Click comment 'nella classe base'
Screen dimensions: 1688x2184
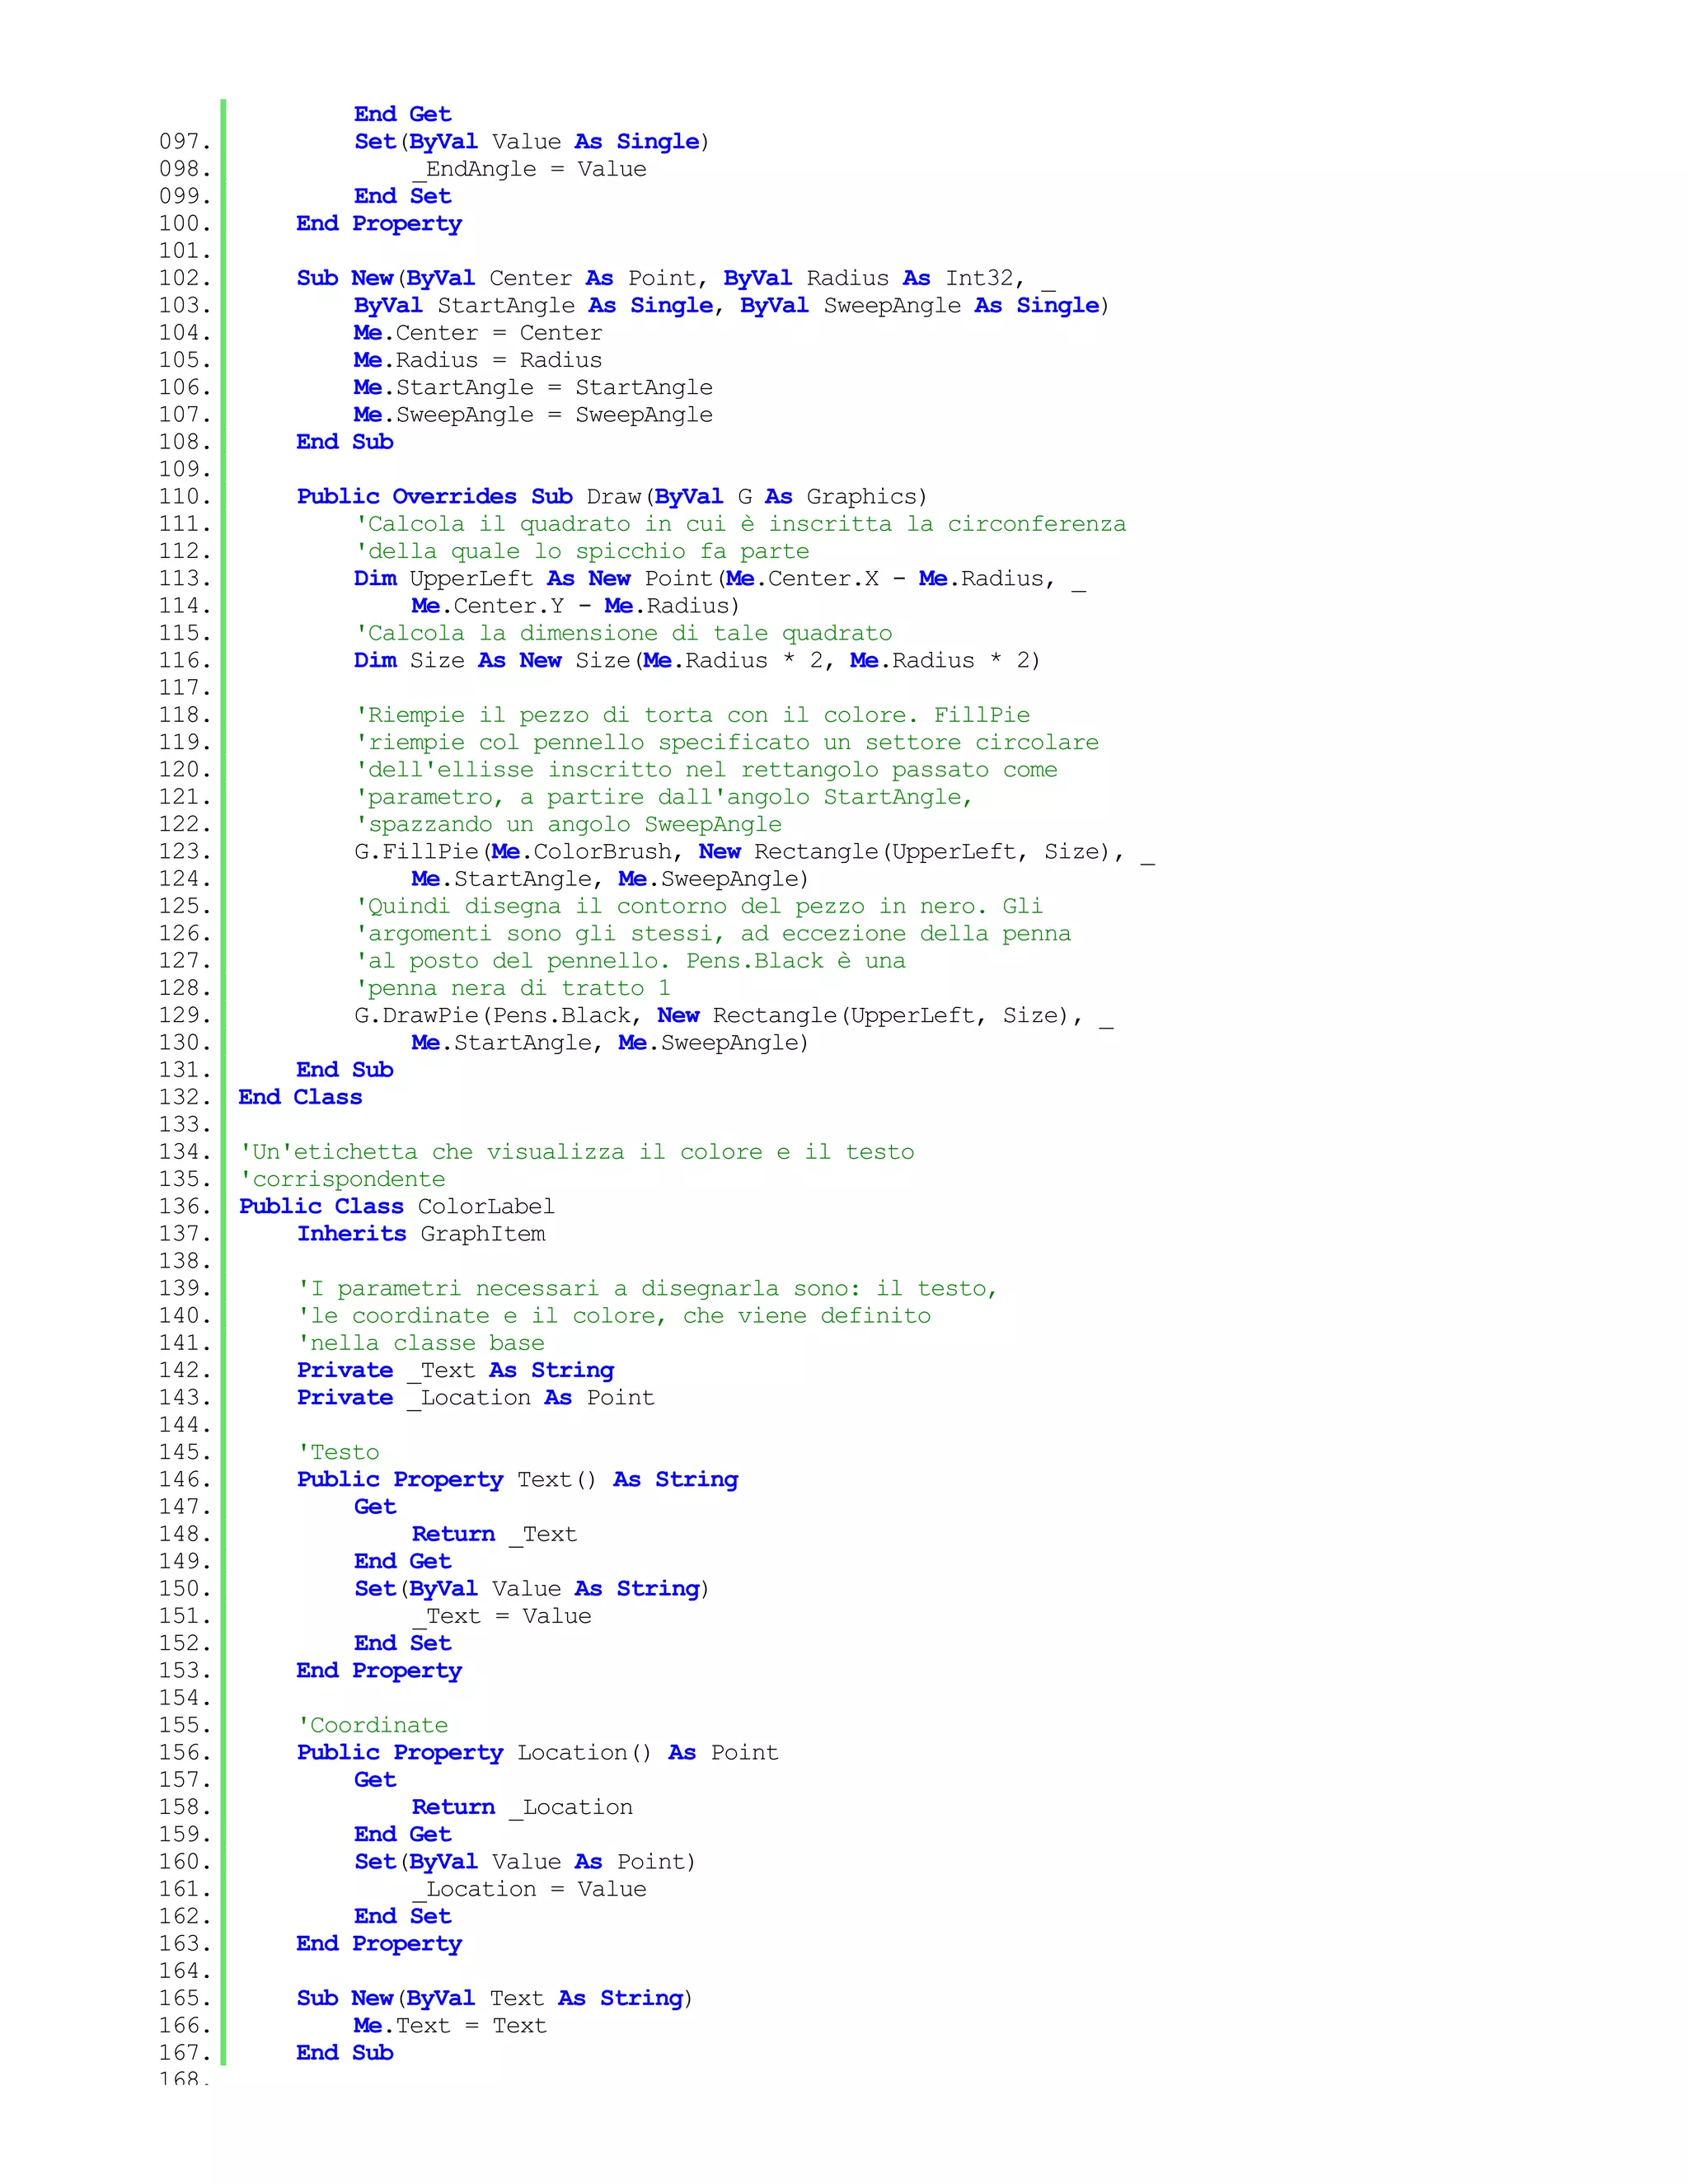(x=421, y=1343)
